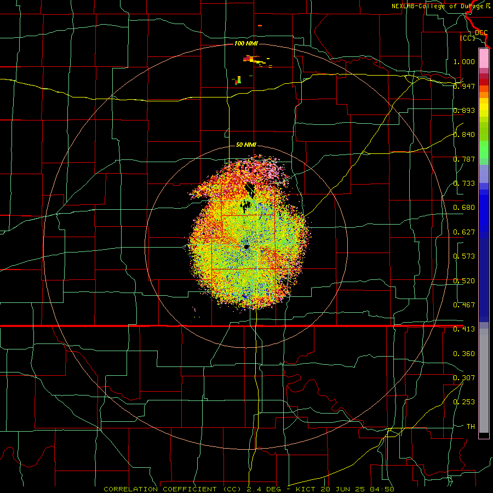Click the red-yellow storm echo near 100 NMI ring
The image size is (493, 493).
[255, 60]
